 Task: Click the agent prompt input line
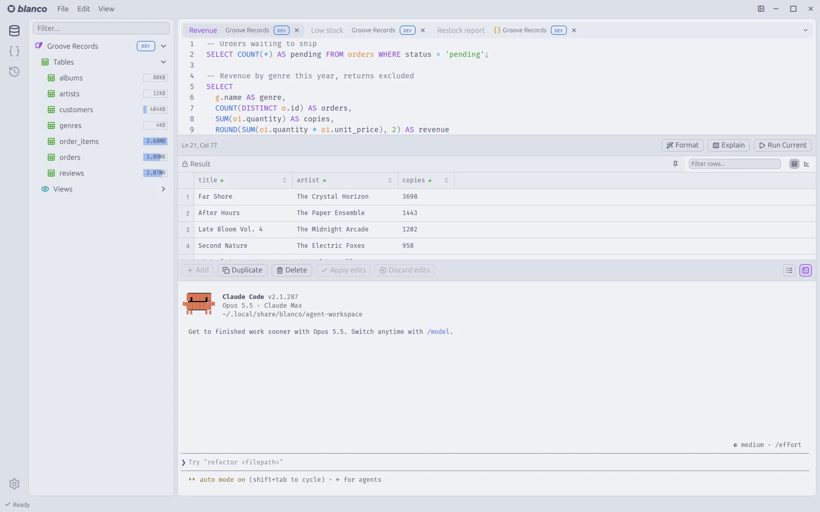pos(495,462)
